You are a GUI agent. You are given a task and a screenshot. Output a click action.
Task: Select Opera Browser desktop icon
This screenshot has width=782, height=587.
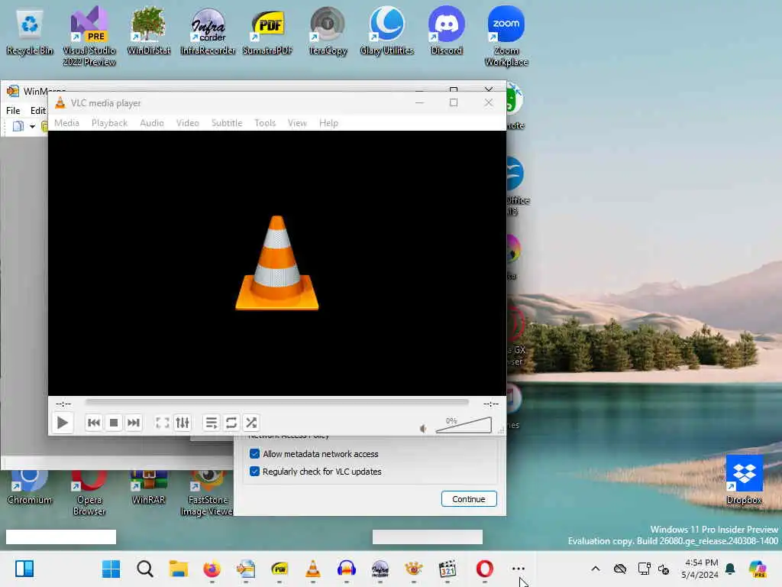click(x=89, y=493)
